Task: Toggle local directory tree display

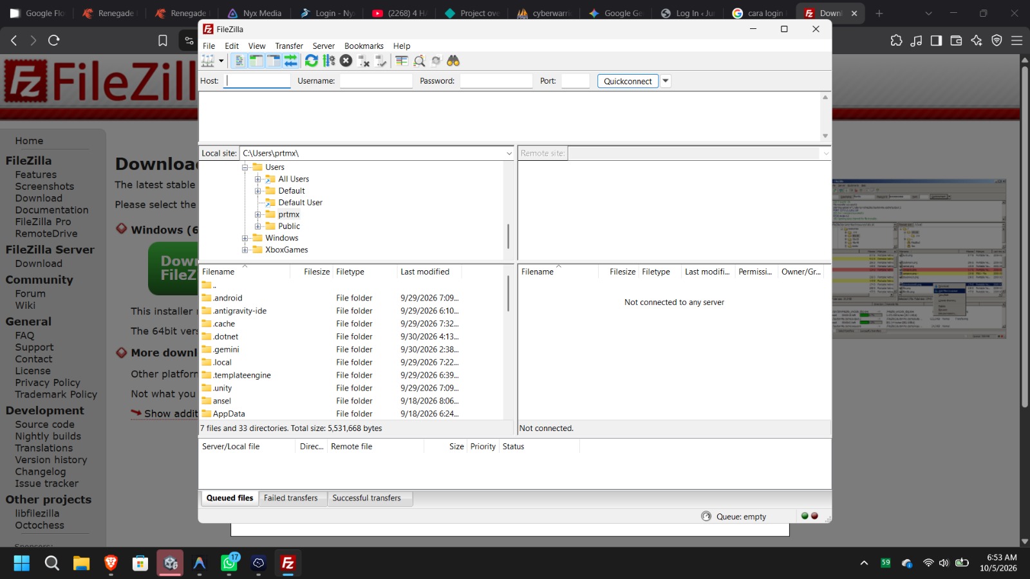Action: tap(256, 60)
